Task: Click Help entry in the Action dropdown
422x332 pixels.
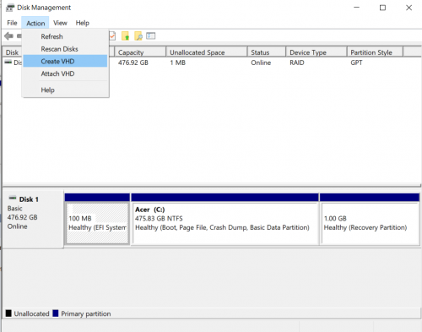Action: click(x=65, y=90)
